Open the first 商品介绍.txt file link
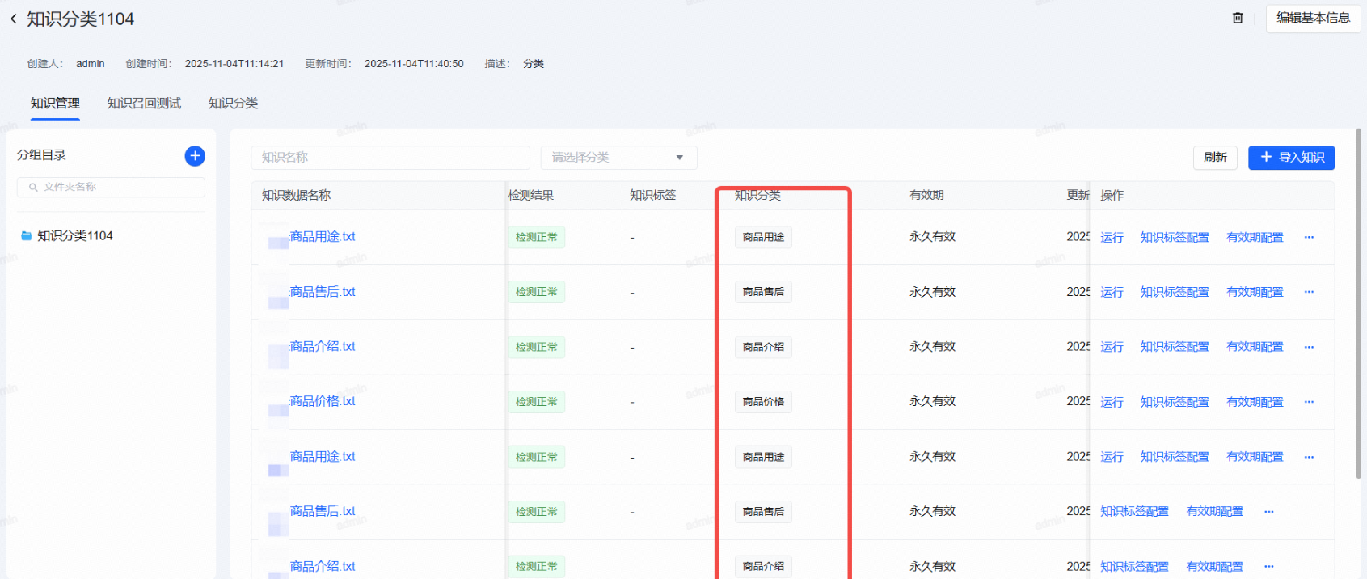Screen dimensions: 1367x579 pyautogui.click(x=323, y=346)
